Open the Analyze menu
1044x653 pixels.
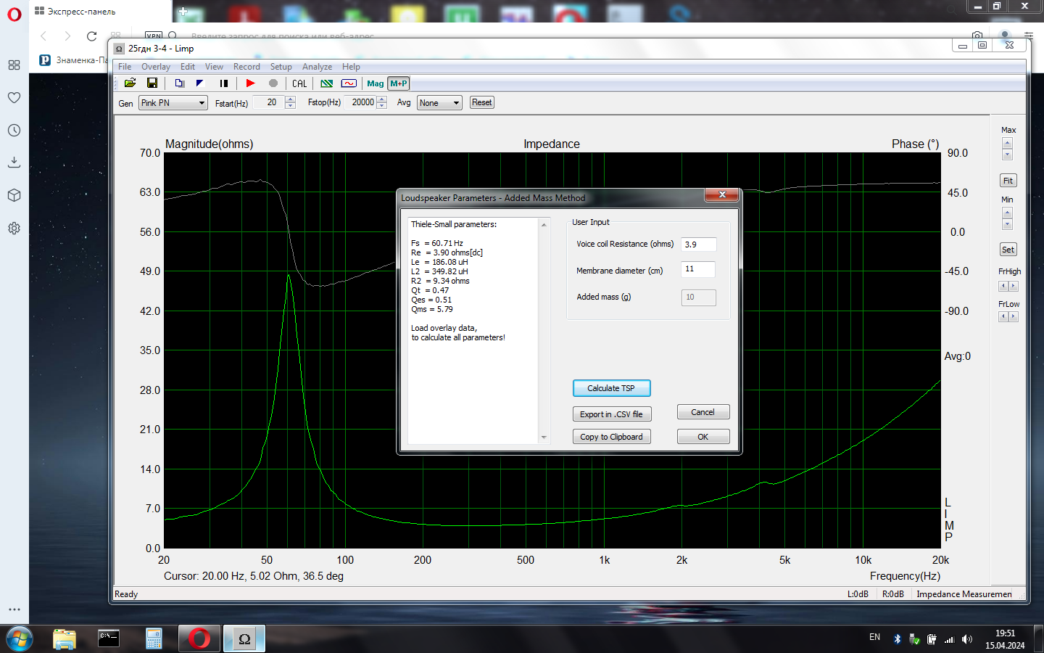click(317, 67)
